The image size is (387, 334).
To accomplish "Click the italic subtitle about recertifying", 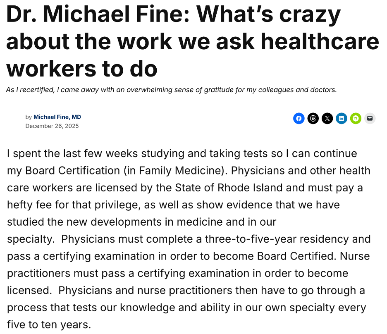I will (171, 89).
